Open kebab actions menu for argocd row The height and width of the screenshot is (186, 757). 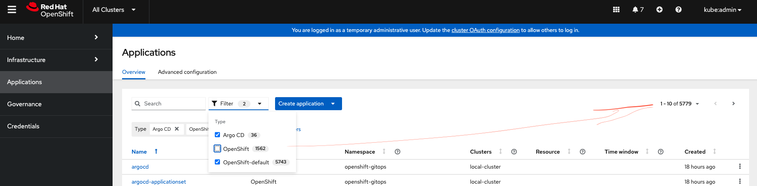pyautogui.click(x=740, y=167)
